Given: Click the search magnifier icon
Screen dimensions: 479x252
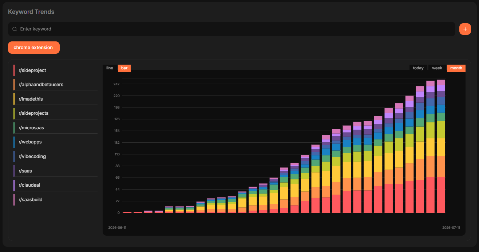Looking at the screenshot, I should tap(15, 29).
